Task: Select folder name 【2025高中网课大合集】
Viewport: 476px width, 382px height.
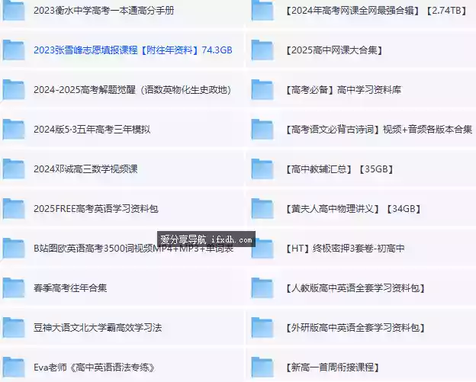Action: pyautogui.click(x=334, y=50)
